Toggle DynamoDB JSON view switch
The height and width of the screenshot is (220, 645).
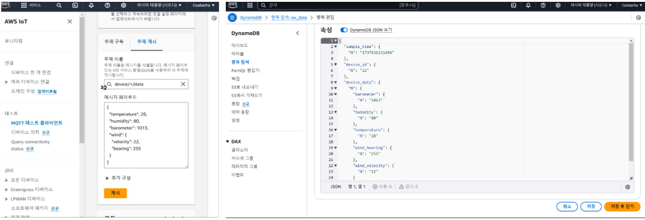[344, 30]
